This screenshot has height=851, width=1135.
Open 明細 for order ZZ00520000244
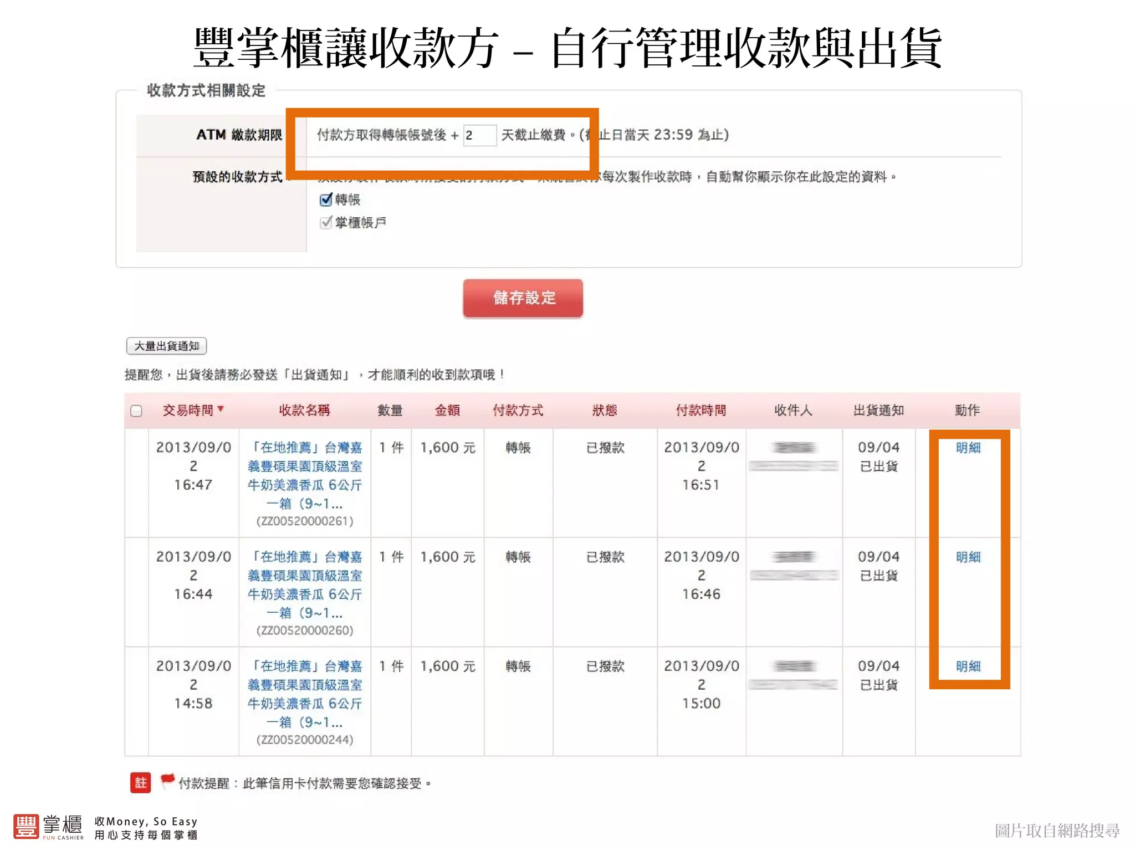pos(968,666)
